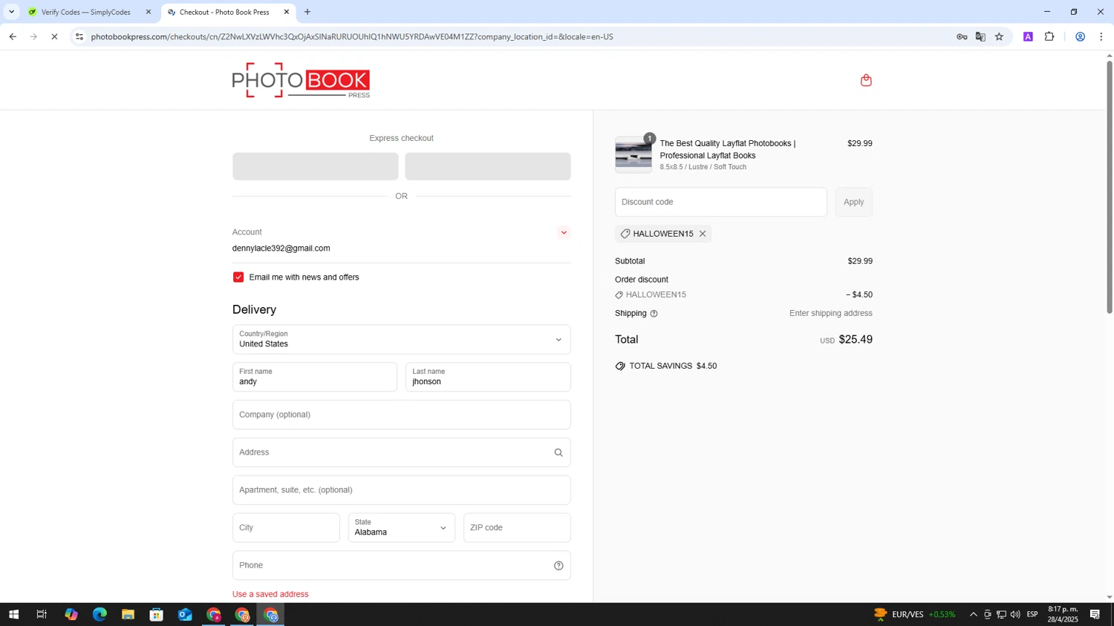Viewport: 1114px width, 626px height.
Task: Click the First name field
Action: (315, 378)
